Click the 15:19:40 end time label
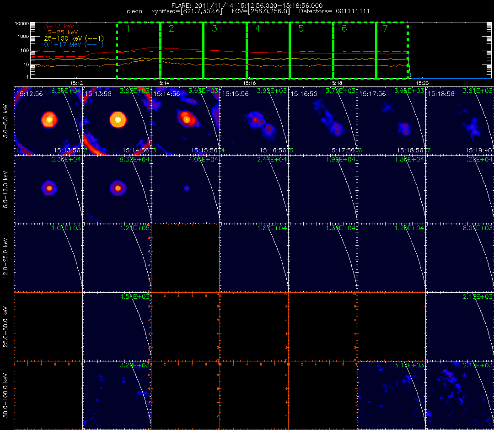Screen dimensions: 494x430 pyautogui.click(x=479, y=150)
